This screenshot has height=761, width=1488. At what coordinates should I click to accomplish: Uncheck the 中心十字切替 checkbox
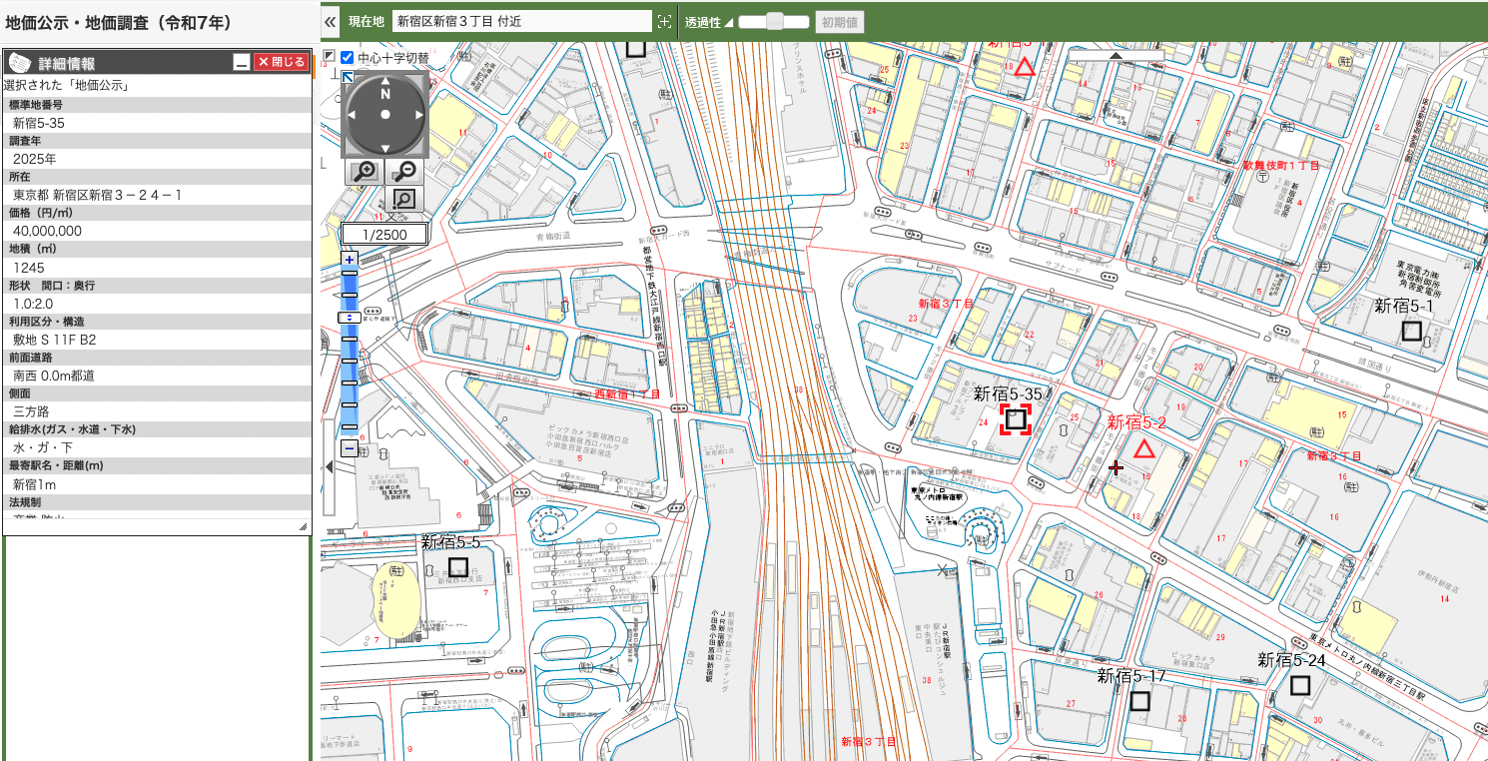tap(348, 58)
